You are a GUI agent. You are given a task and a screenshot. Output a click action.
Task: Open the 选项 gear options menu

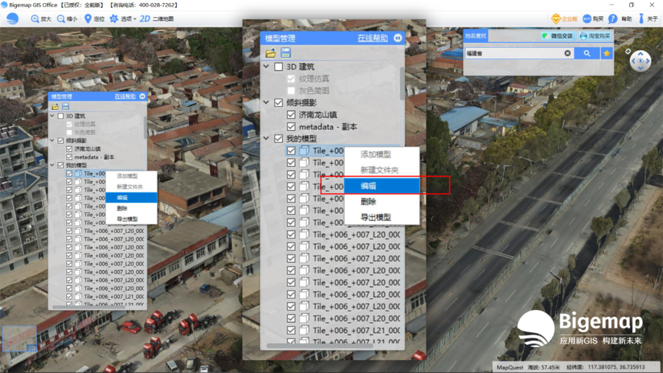123,19
